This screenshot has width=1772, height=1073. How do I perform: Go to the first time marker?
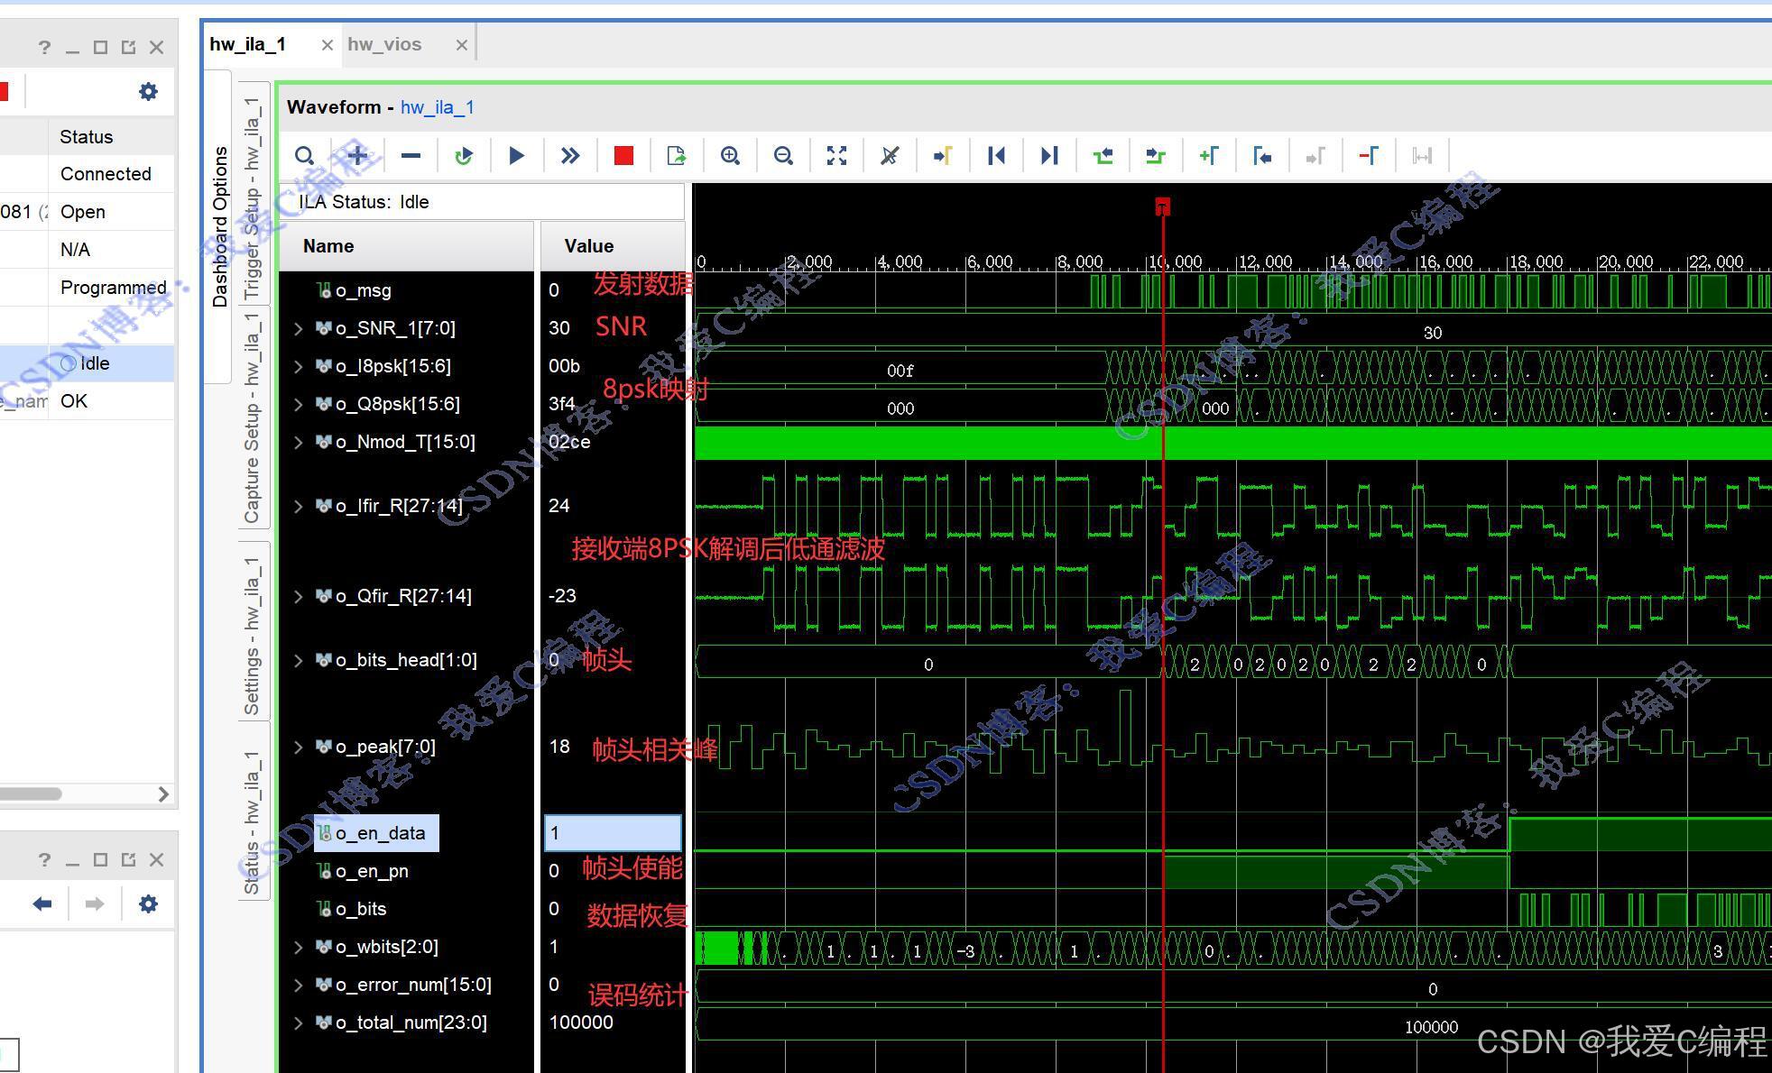pyautogui.click(x=996, y=156)
